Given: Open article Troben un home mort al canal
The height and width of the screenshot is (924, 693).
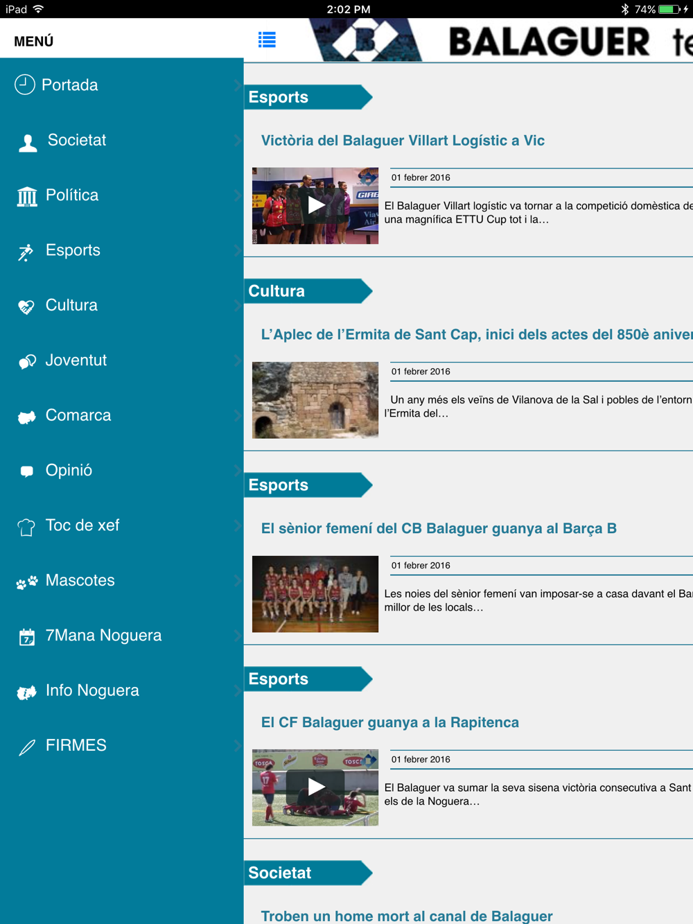Looking at the screenshot, I should click(x=407, y=916).
